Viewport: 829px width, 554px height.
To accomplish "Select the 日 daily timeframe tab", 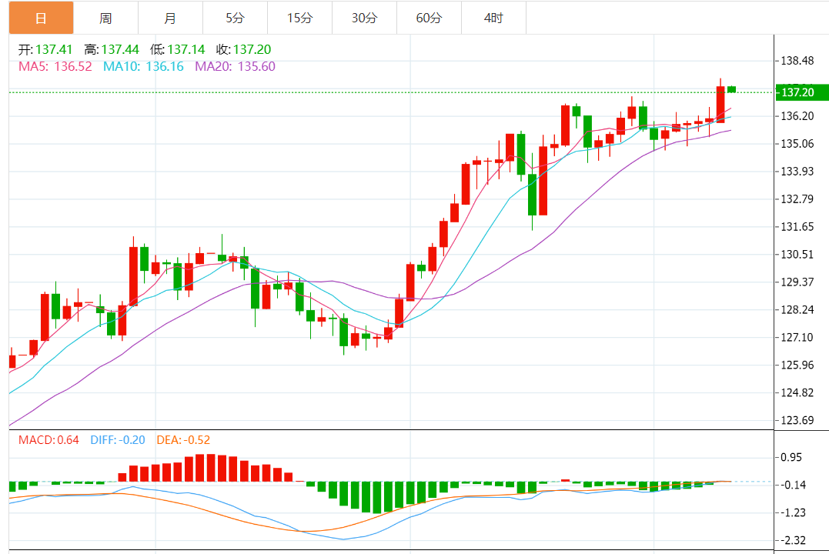I will click(x=42, y=18).
